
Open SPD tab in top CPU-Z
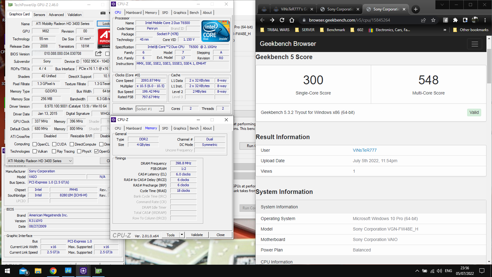pyautogui.click(x=165, y=13)
